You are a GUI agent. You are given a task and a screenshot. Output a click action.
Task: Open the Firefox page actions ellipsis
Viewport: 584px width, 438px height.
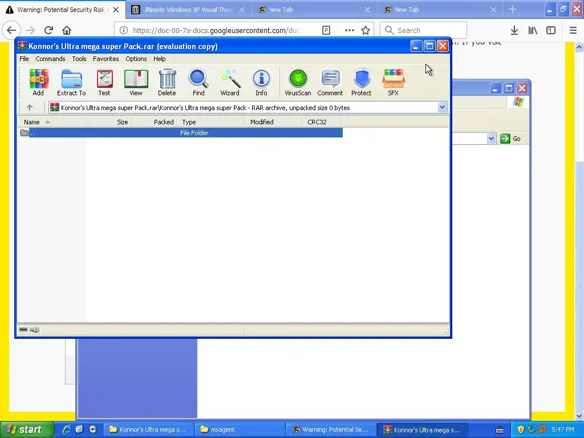click(x=350, y=30)
